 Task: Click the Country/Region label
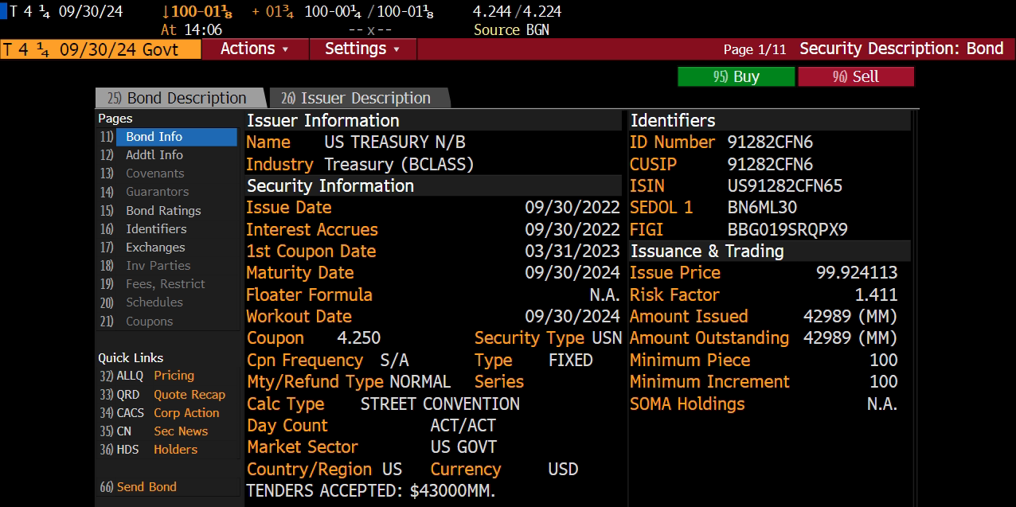click(x=310, y=469)
